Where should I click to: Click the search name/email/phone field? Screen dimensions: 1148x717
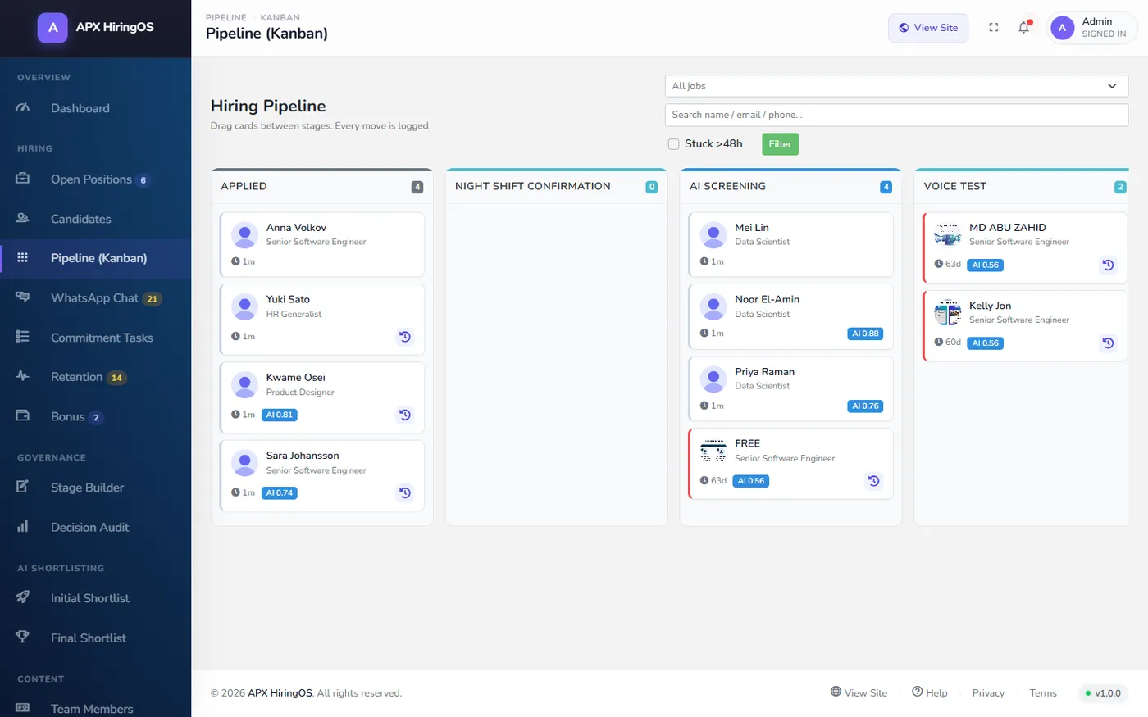click(x=896, y=115)
